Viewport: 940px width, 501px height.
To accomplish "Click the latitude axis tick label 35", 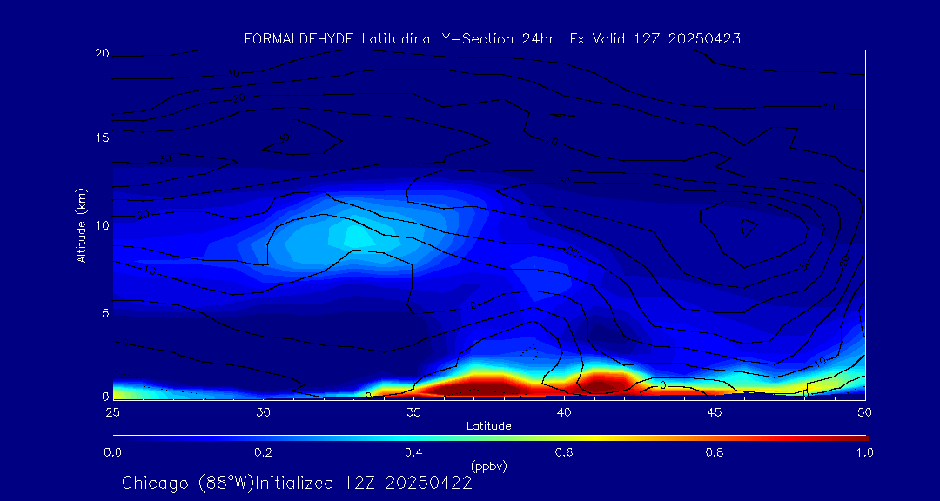I will tap(413, 412).
